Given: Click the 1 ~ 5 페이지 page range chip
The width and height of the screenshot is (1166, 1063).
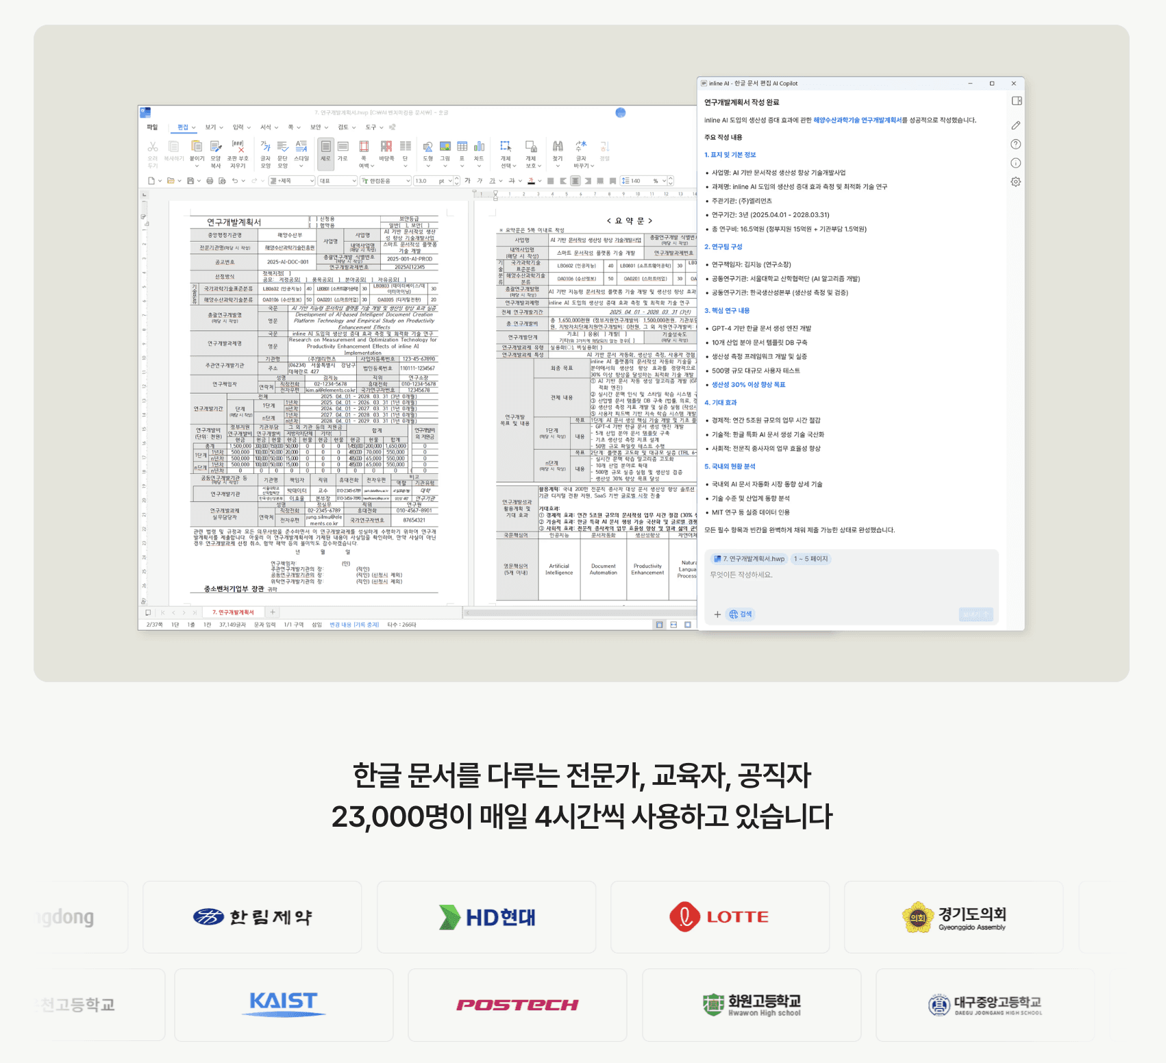Looking at the screenshot, I should [811, 559].
